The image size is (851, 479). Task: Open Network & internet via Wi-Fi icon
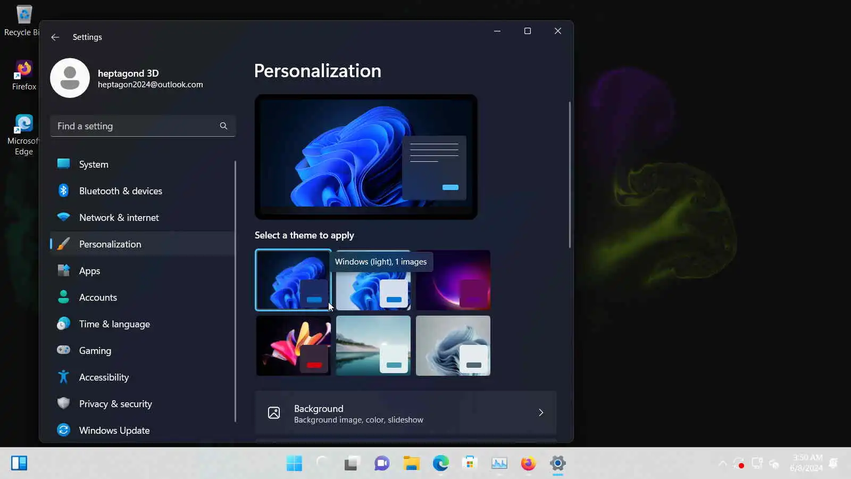click(x=63, y=217)
